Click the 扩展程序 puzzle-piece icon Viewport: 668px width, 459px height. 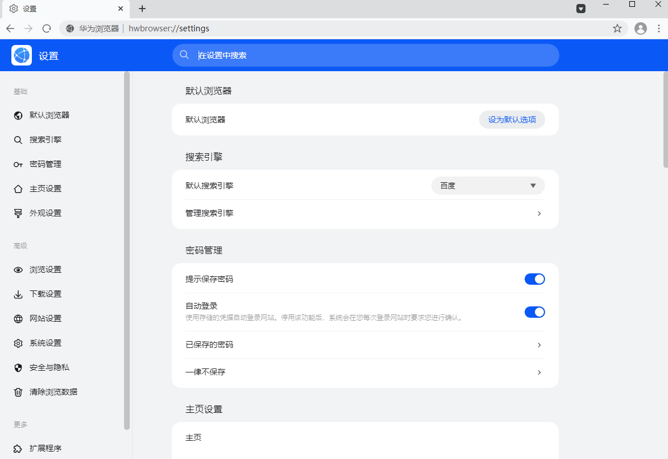pyautogui.click(x=18, y=448)
